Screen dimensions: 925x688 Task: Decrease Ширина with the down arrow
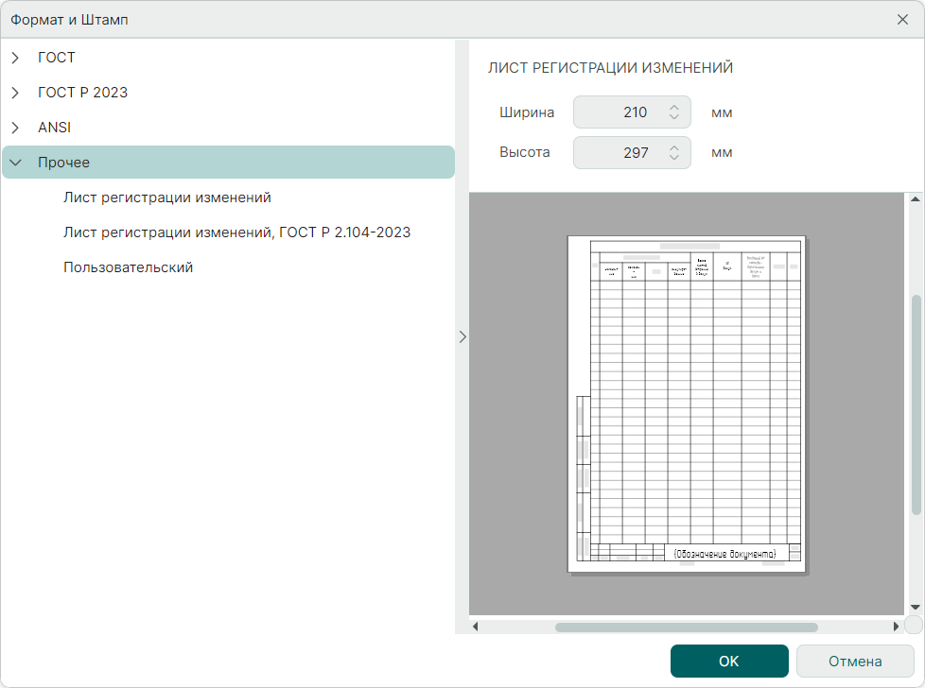pos(674,118)
